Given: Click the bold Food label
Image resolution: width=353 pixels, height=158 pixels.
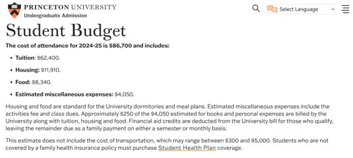Looking at the screenshot, I should click(23, 82).
